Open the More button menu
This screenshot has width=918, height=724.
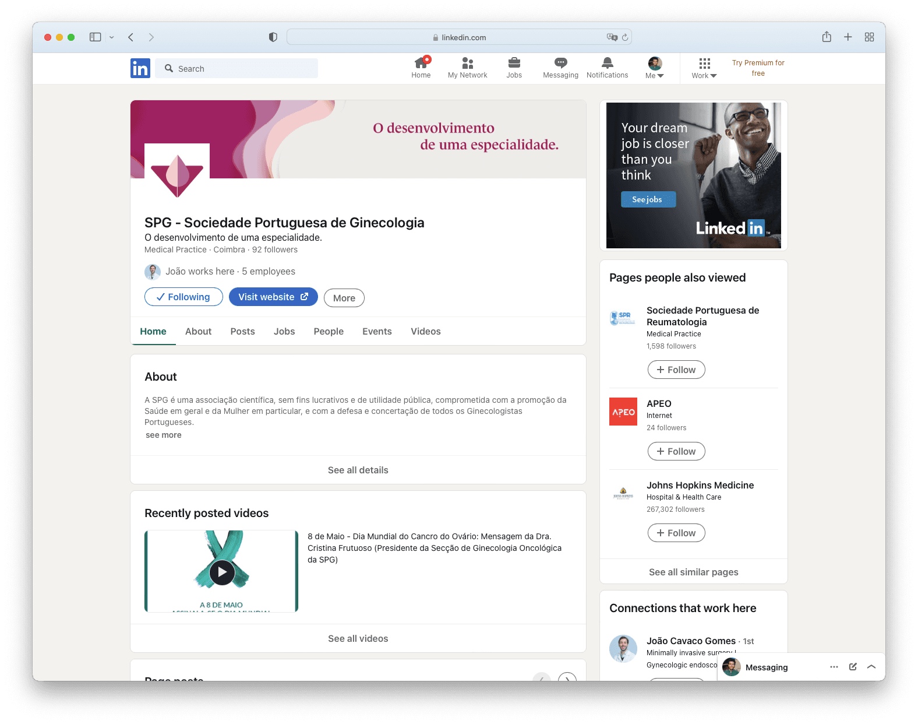point(344,298)
